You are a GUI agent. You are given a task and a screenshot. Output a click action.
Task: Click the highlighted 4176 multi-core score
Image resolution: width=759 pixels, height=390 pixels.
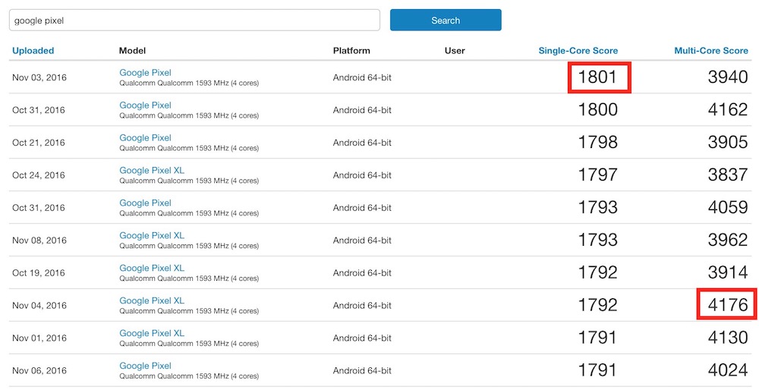(x=727, y=305)
